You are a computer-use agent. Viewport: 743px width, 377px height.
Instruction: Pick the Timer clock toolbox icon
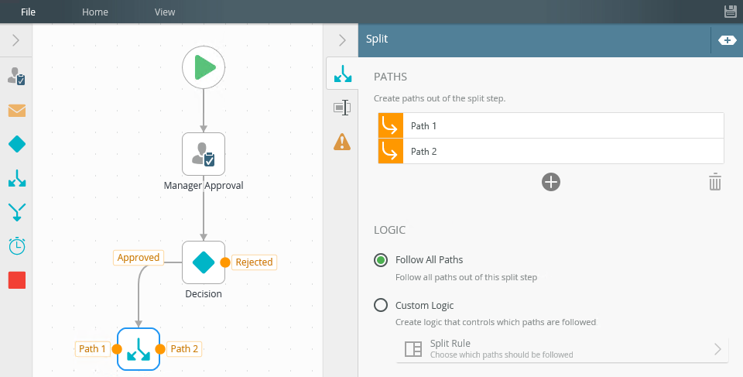point(16,245)
